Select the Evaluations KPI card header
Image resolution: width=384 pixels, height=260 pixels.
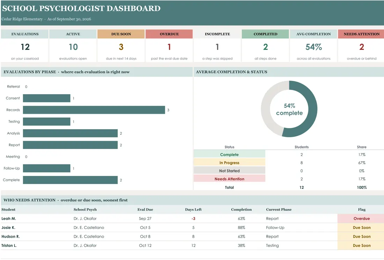click(25, 34)
